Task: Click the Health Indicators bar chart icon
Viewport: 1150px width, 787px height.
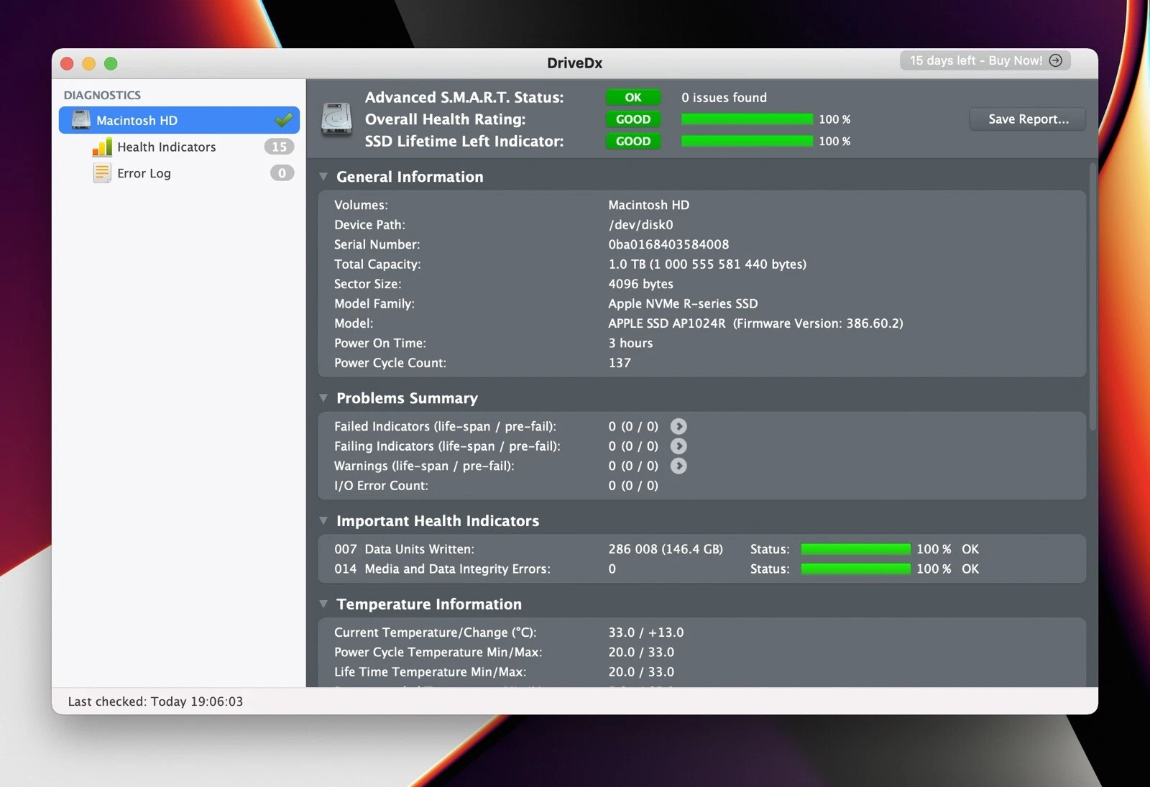Action: pos(102,147)
